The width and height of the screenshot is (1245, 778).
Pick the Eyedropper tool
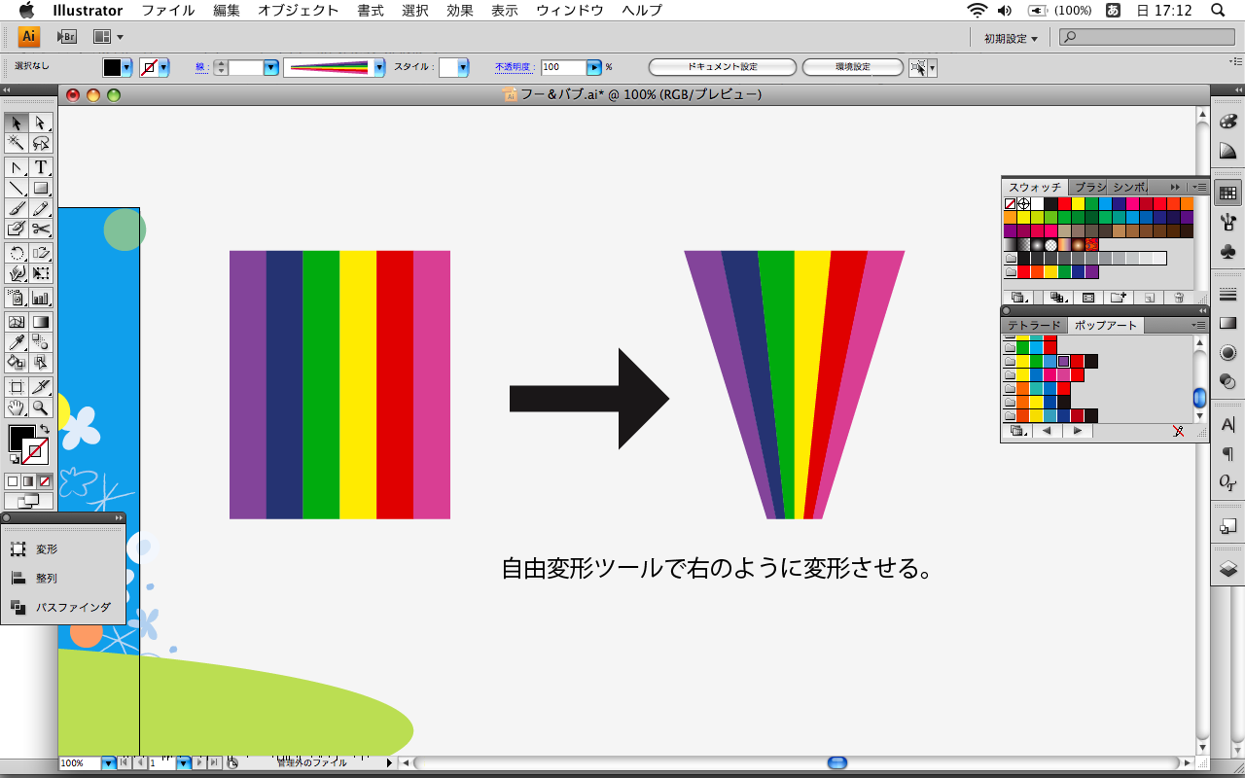[17, 341]
